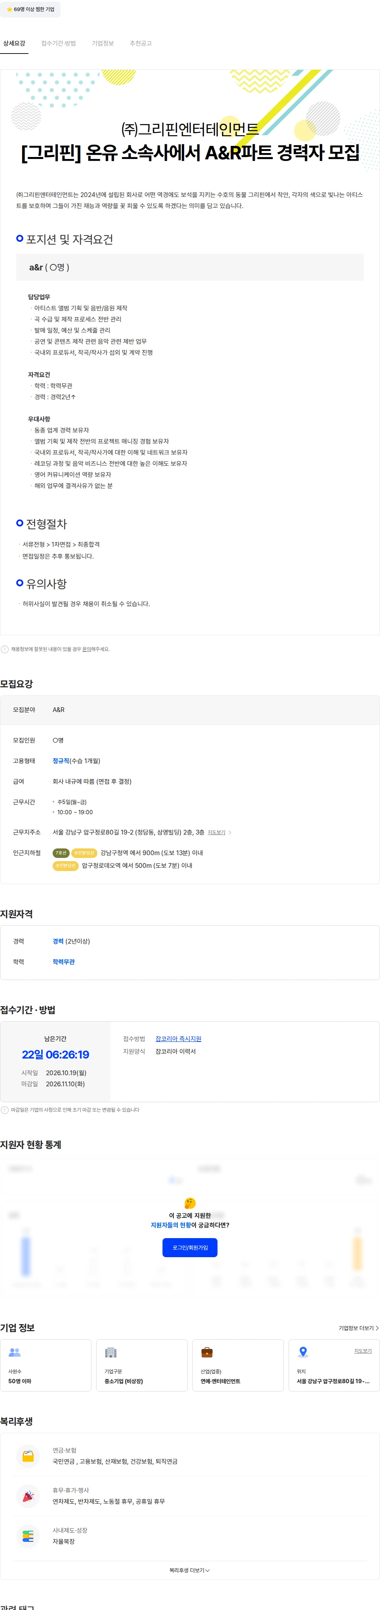This screenshot has height=1610, width=380.
Task: Click the star icon in favorites badge
Action: coord(9,10)
